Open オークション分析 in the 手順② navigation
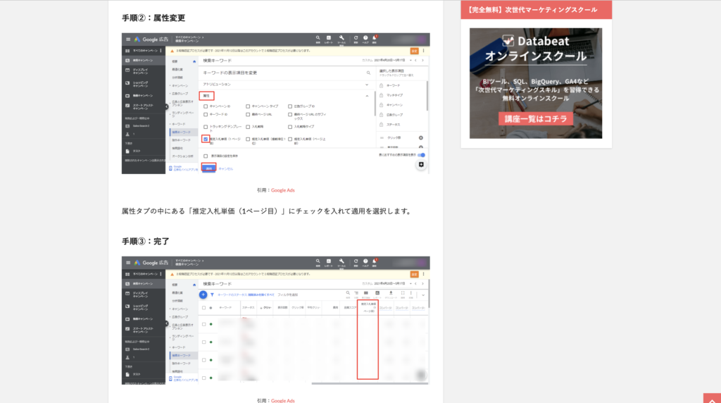Screen dimensions: 721x403 click(x=182, y=156)
